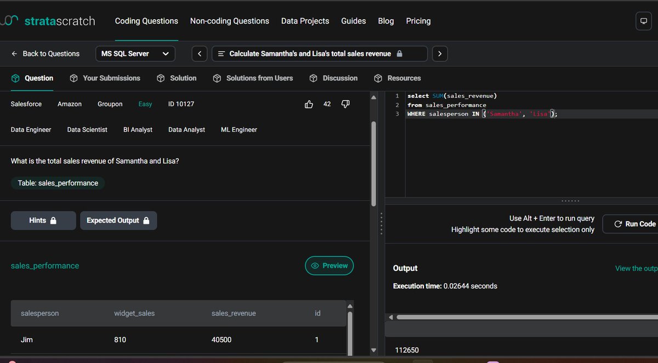Image resolution: width=658 pixels, height=363 pixels.
Task: Click the monitor icon at top right
Action: [x=643, y=21]
